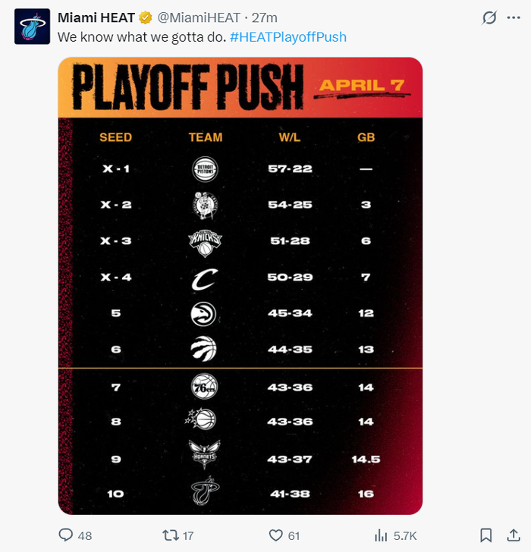Open Miami HEAT profile avatar
Viewport: 531px width, 552px height.
[31, 28]
